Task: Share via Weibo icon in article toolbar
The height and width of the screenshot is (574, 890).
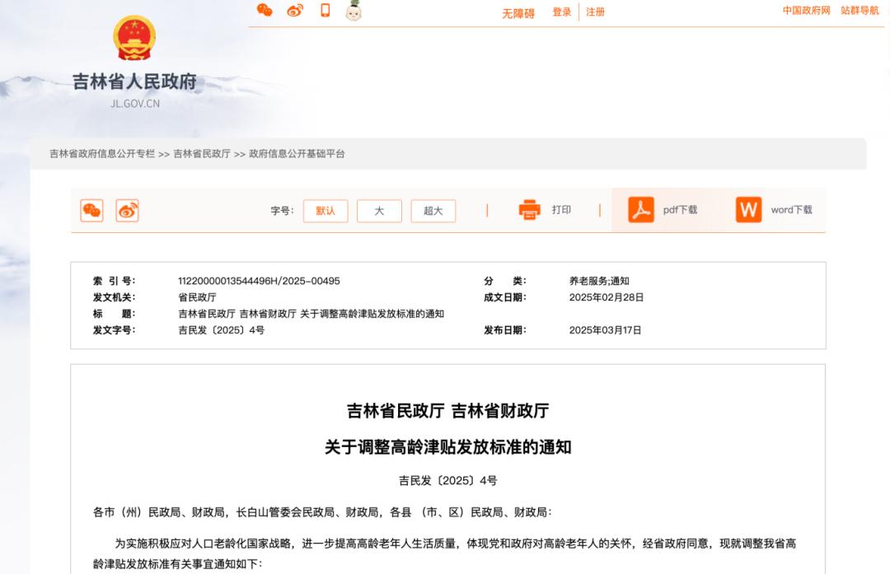Action: (x=127, y=211)
